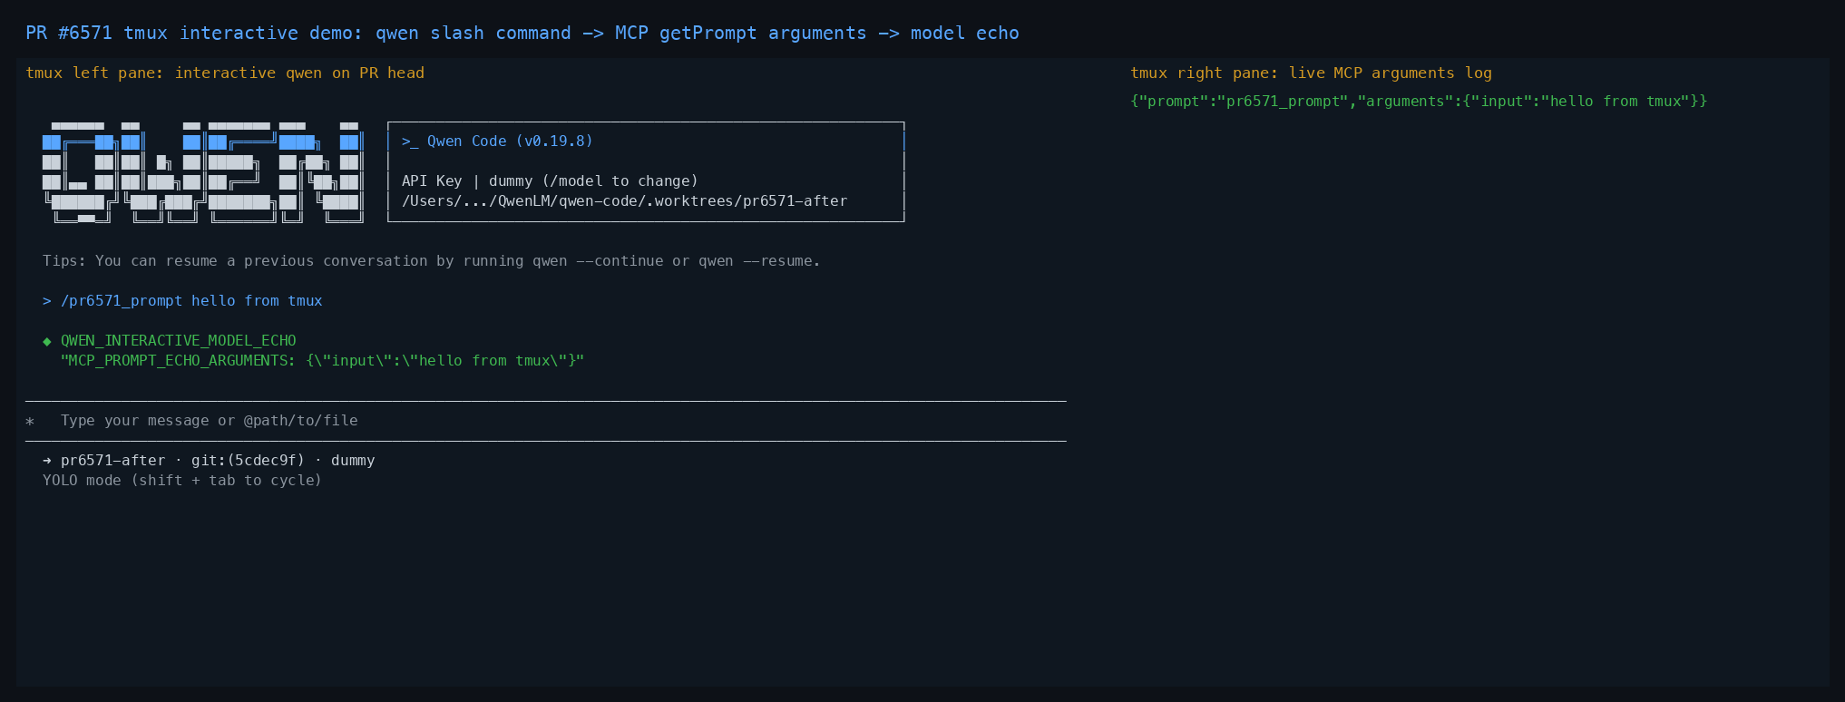Click the green diamond beside QWEN_INTERACTIVE_MODEL_ECHO
The image size is (1845, 702).
click(47, 341)
